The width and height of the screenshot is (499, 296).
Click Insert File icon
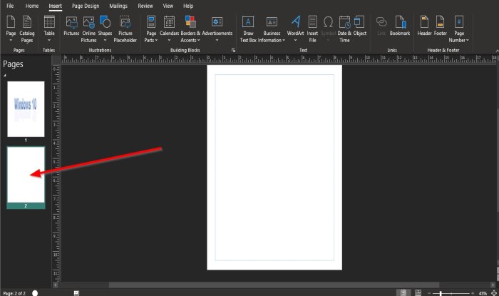pyautogui.click(x=312, y=29)
